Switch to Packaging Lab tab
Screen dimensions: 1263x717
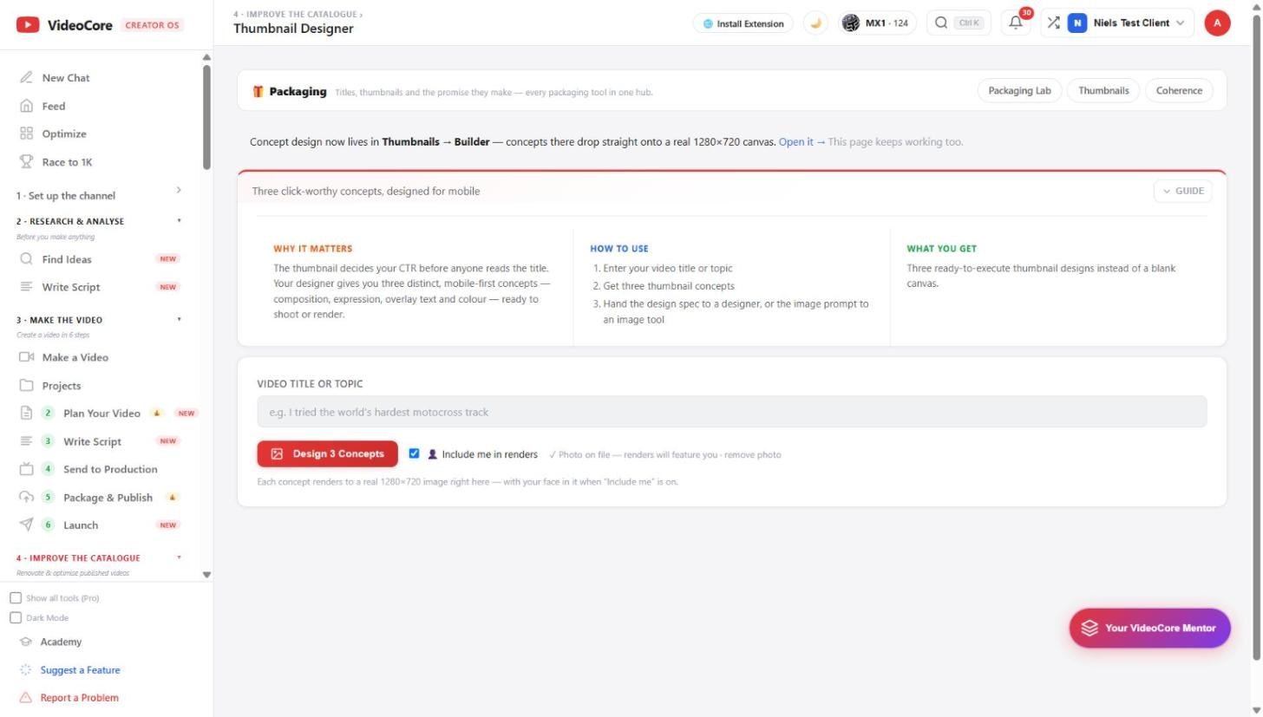pos(1019,90)
